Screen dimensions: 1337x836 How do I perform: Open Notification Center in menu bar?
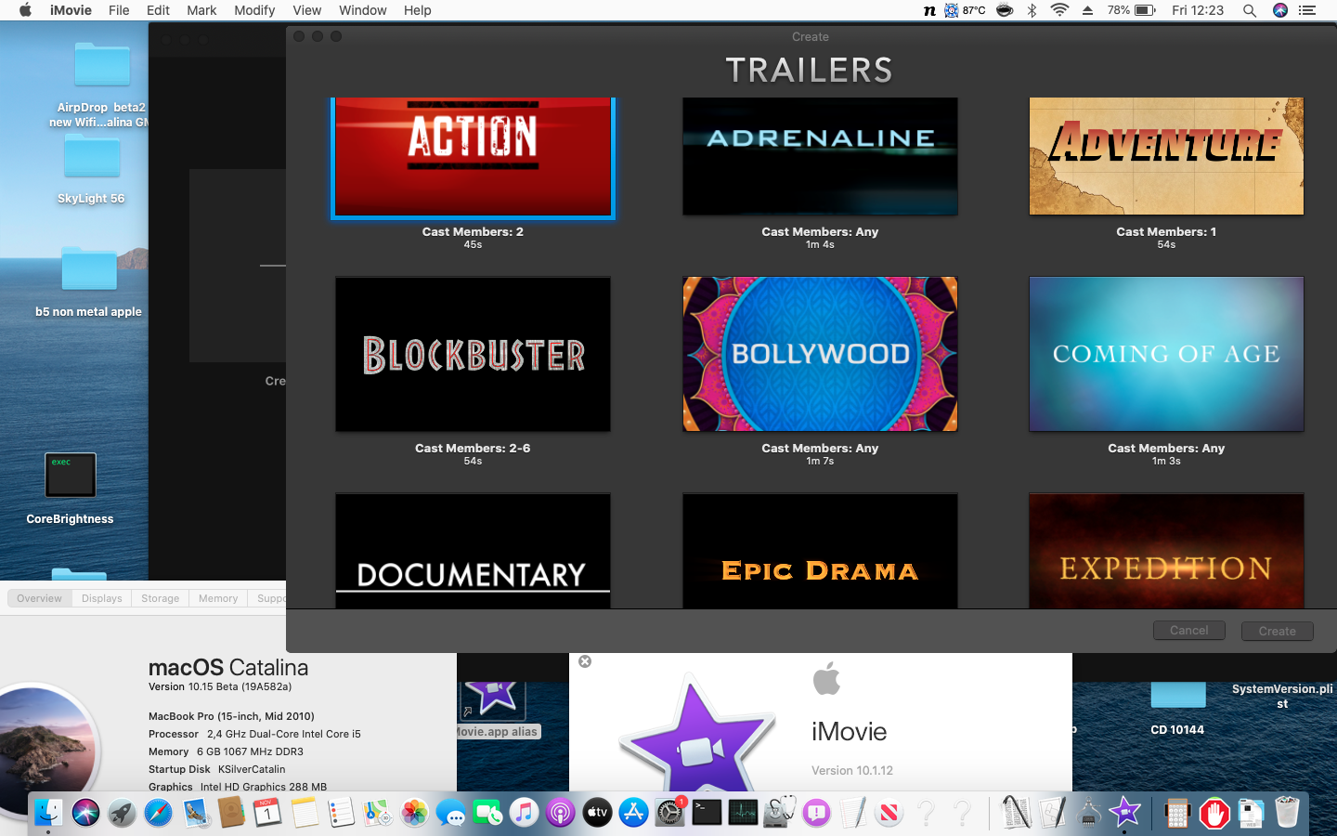click(x=1308, y=10)
